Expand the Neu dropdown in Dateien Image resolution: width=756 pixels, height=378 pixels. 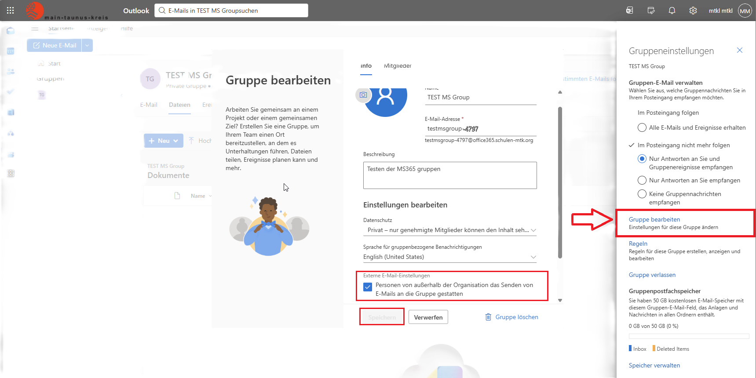pyautogui.click(x=176, y=141)
